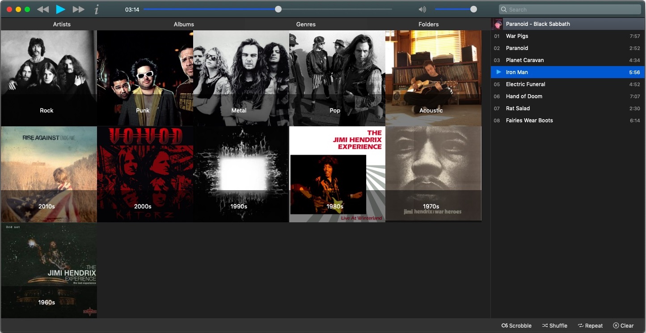Open the track info icon
The height and width of the screenshot is (333, 646).
[x=97, y=9]
